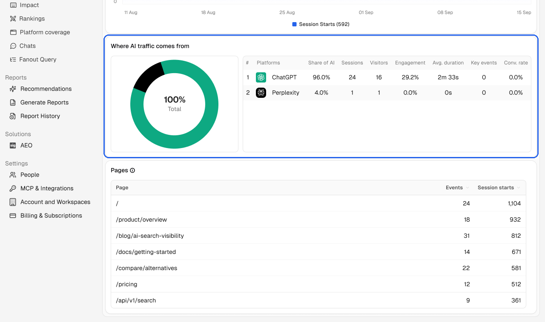Sort pages by Events column arrow
The width and height of the screenshot is (545, 322).
pos(468,188)
